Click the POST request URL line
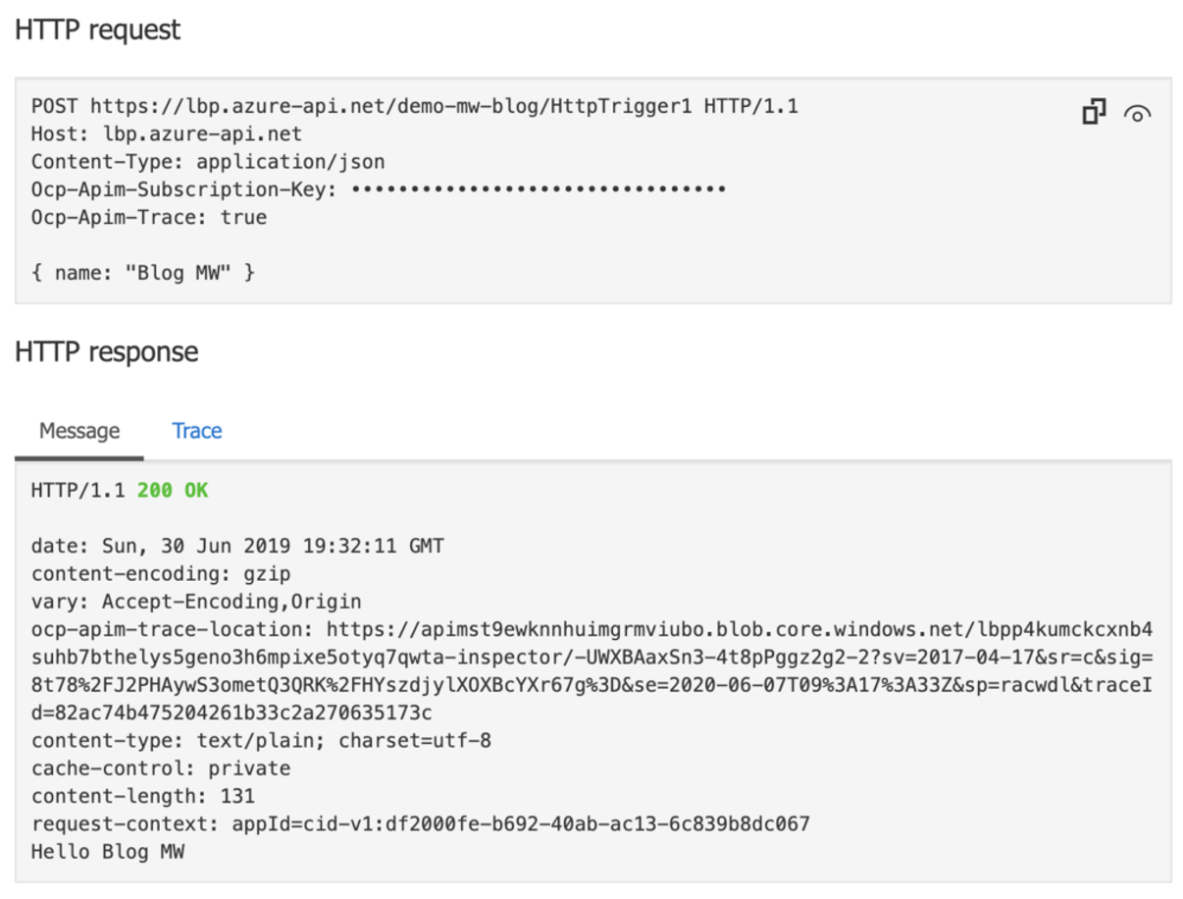Screen dimensions: 1183x899 coord(415,106)
